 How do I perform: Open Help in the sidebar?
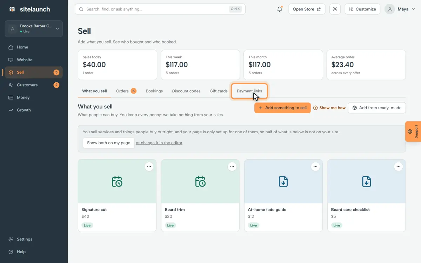click(x=34, y=252)
